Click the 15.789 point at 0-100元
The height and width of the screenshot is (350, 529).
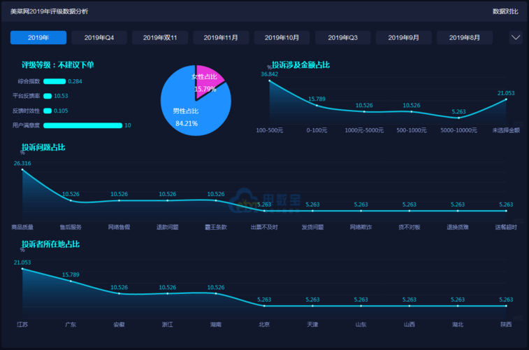point(317,106)
